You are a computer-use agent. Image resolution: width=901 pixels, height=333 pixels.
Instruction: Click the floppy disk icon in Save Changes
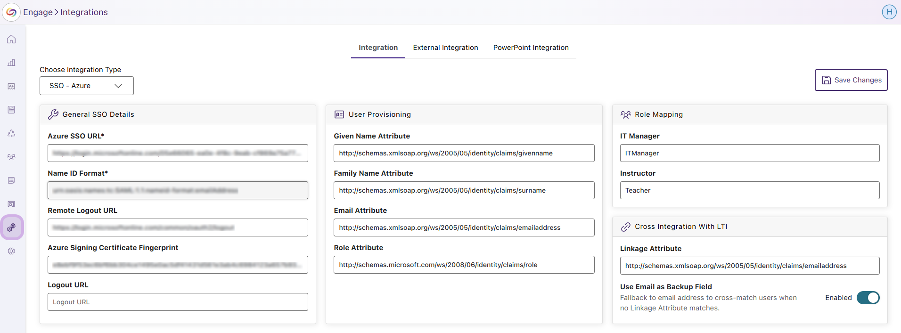pos(827,80)
